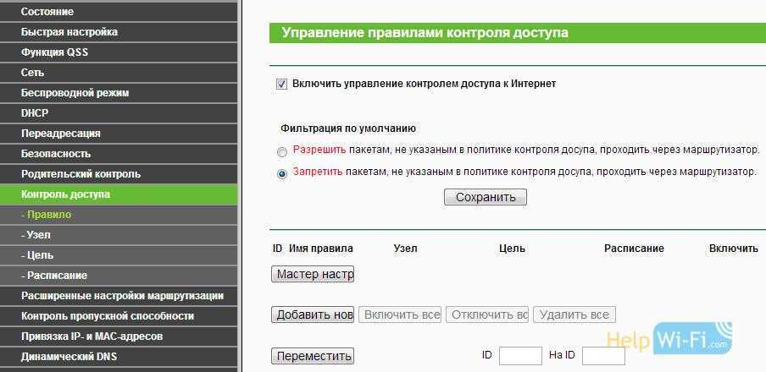Click the 'Сохранить' button
Screen dimensions: 766x372
(x=485, y=197)
